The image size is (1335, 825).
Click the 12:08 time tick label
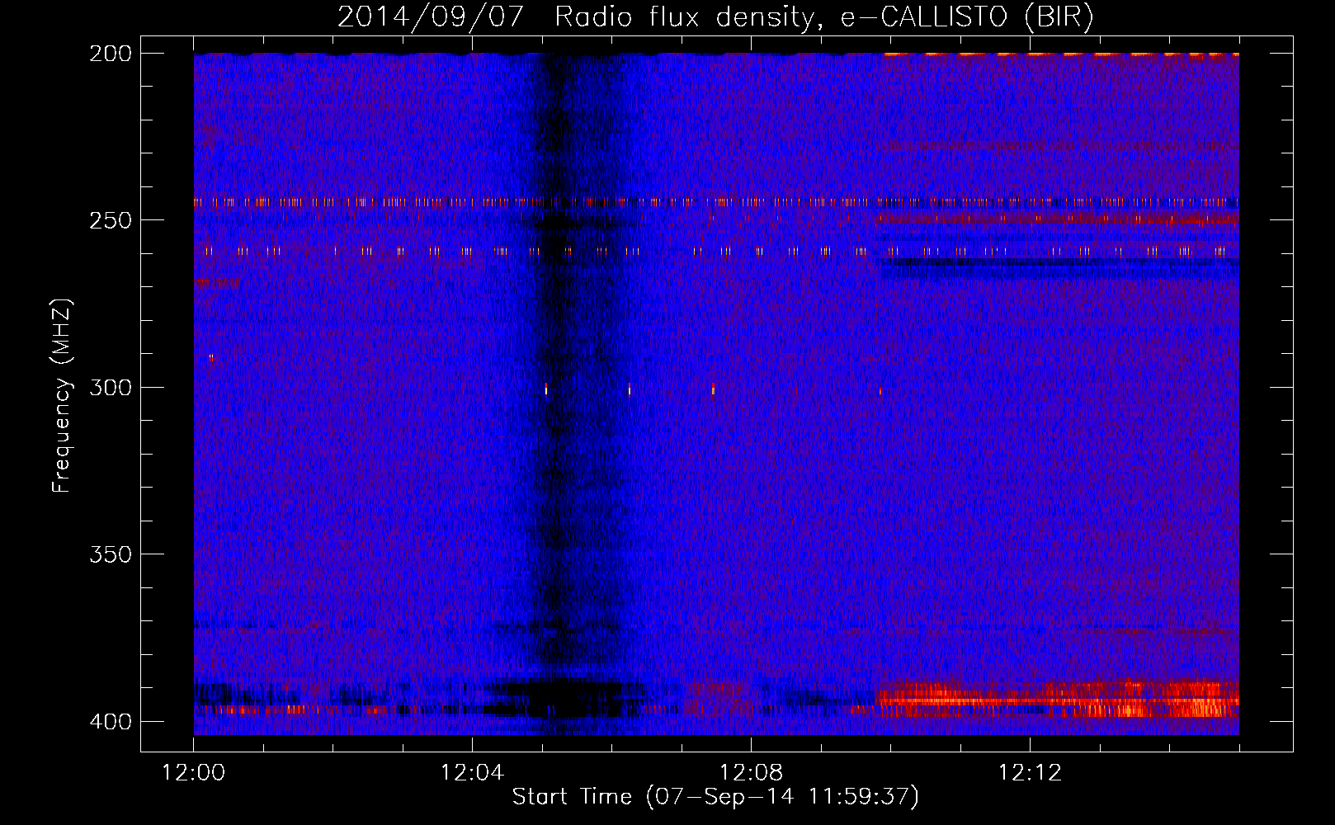(752, 773)
